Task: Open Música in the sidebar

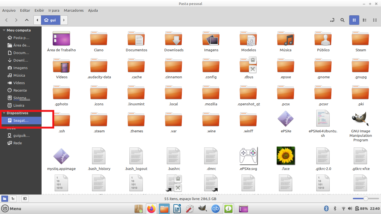Action: tap(21, 75)
